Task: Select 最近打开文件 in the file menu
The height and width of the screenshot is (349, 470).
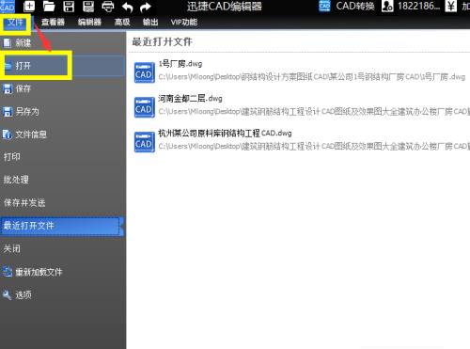Action: (62, 226)
